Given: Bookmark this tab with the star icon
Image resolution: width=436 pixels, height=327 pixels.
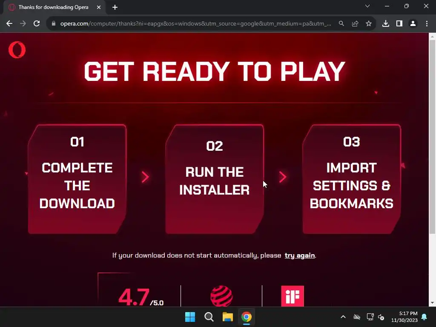Looking at the screenshot, I should 369,24.
